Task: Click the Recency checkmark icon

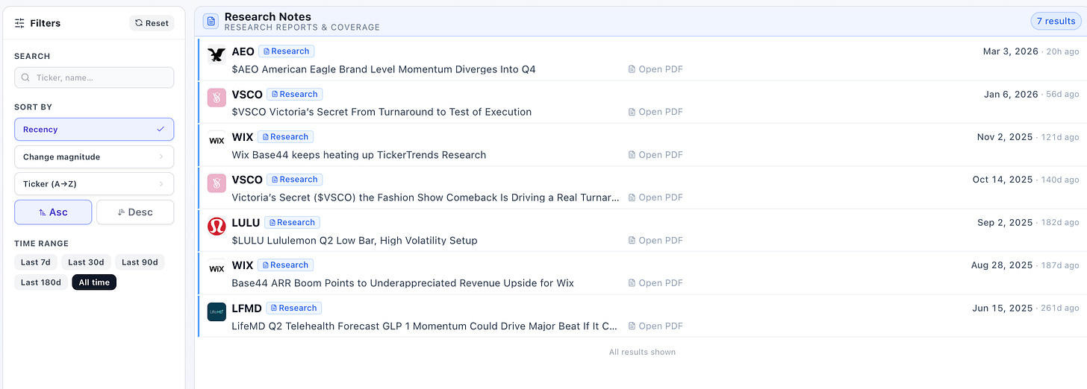Action: (161, 129)
